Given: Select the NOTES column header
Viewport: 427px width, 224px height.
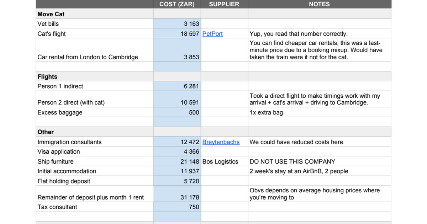Looking at the screenshot, I should tap(319, 4).
